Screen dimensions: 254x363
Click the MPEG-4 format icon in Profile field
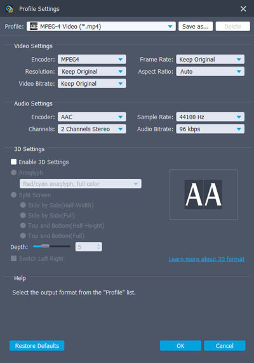pyautogui.click(x=34, y=27)
